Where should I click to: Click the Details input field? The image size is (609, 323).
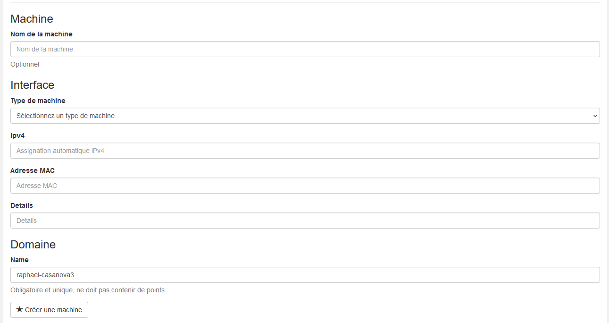305,221
